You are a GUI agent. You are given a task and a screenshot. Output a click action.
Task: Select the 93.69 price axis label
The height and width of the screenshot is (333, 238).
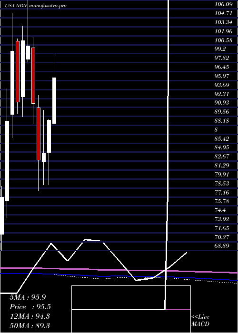pos(222,85)
